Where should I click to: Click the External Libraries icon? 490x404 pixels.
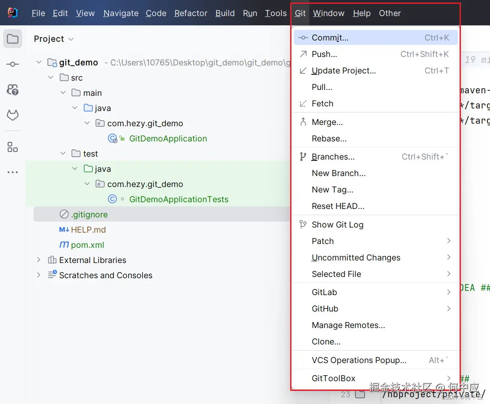point(52,260)
